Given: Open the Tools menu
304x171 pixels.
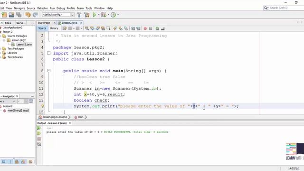Looking at the screenshot, I should [x=89, y=8].
